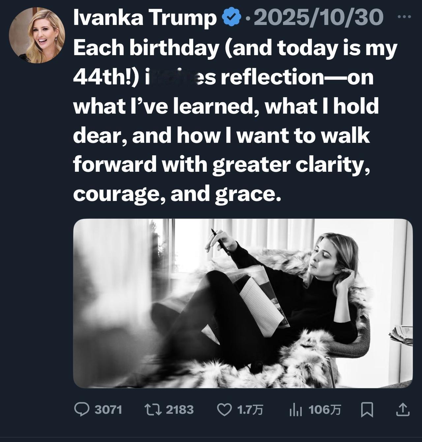Open Ivanka Trump's profile avatar
This screenshot has width=422, height=442.
(37, 35)
